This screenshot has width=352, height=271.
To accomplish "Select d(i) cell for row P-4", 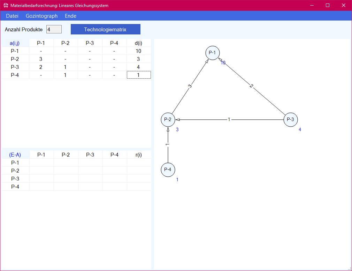I will 139,75.
